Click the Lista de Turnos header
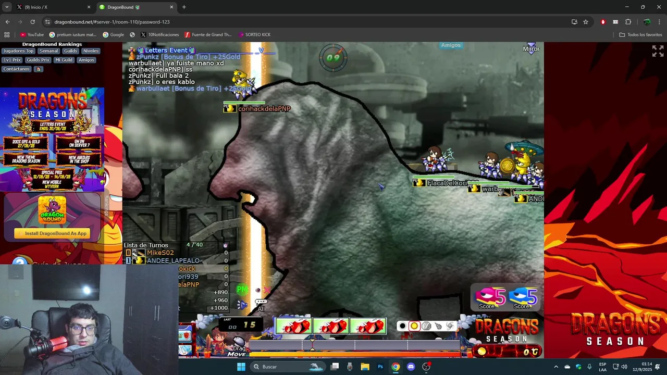Image resolution: width=667 pixels, height=375 pixels. tap(146, 245)
